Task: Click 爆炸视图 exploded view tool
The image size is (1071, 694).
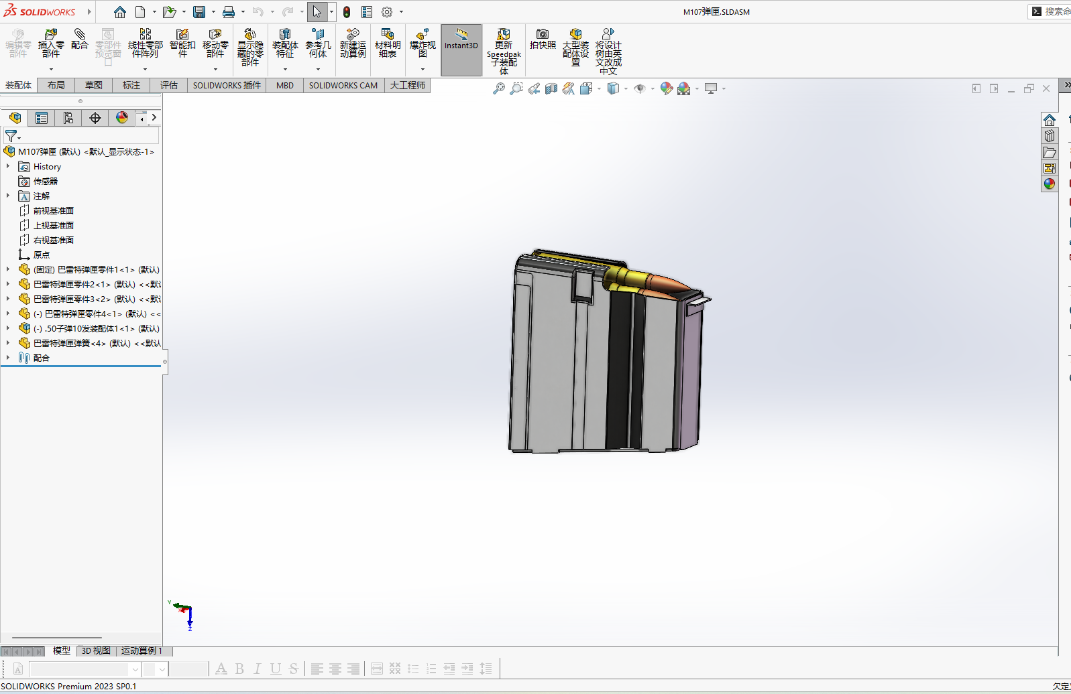Action: (x=422, y=44)
